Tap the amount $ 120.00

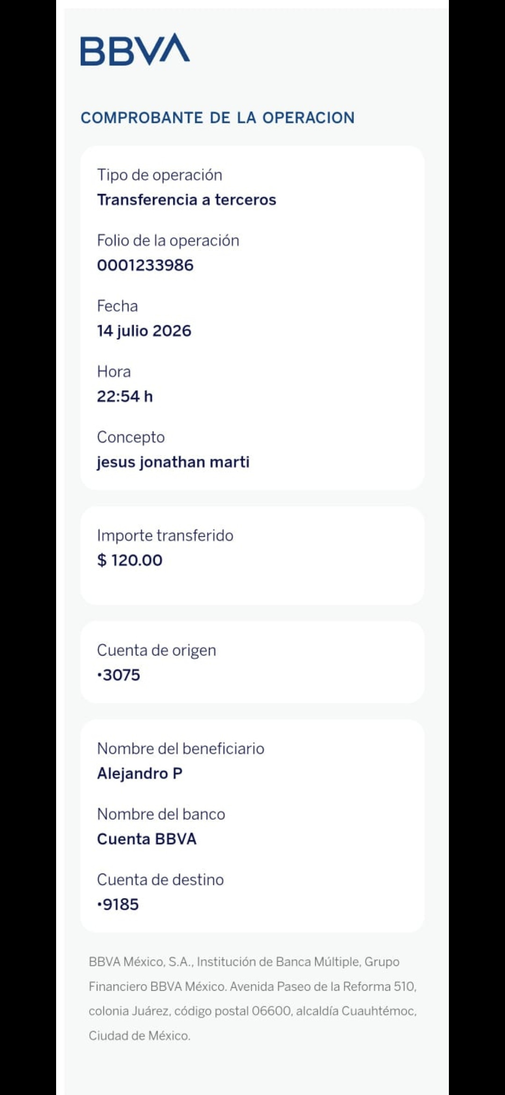(130, 560)
